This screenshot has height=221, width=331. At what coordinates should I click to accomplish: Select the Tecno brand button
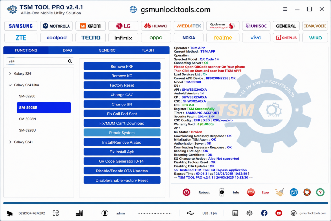pos(91,38)
